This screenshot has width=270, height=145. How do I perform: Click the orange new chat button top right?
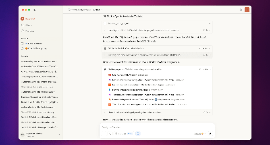[x=247, y=10]
